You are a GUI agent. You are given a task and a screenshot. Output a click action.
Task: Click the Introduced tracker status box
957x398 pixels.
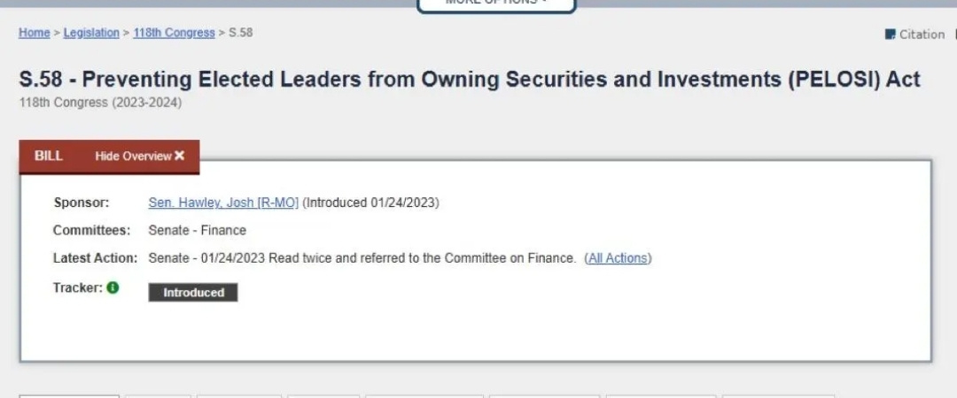coord(193,293)
